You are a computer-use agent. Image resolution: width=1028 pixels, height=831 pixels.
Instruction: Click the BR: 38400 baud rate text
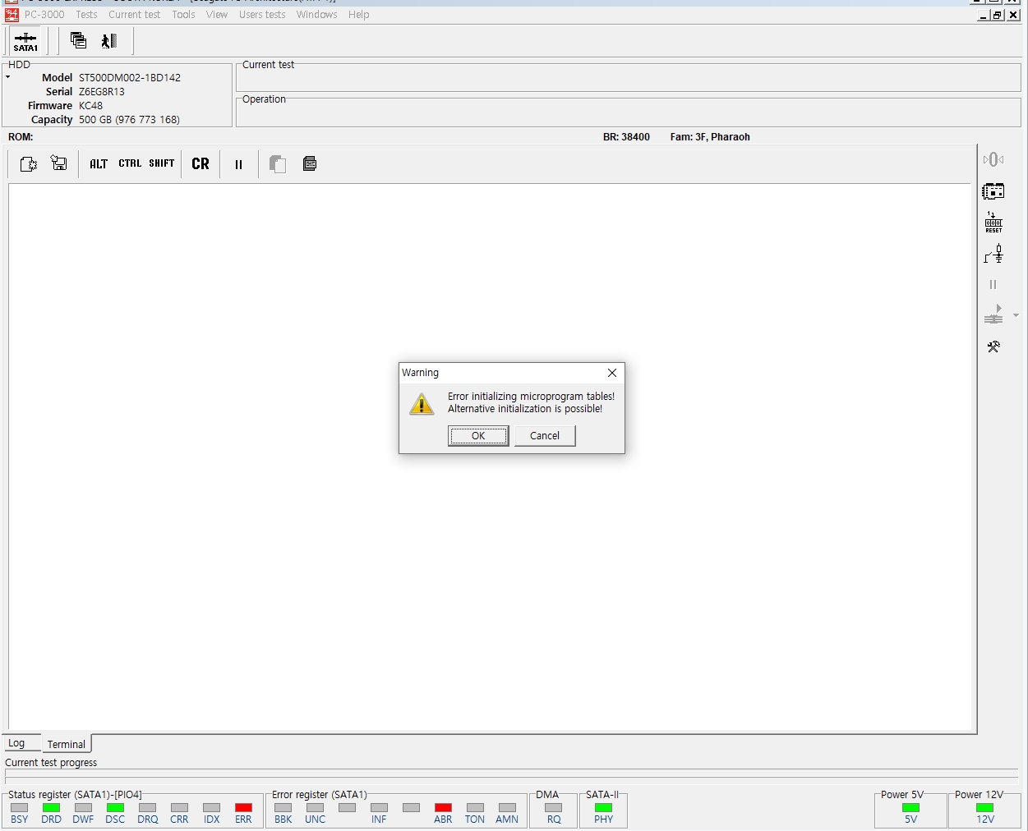[626, 137]
